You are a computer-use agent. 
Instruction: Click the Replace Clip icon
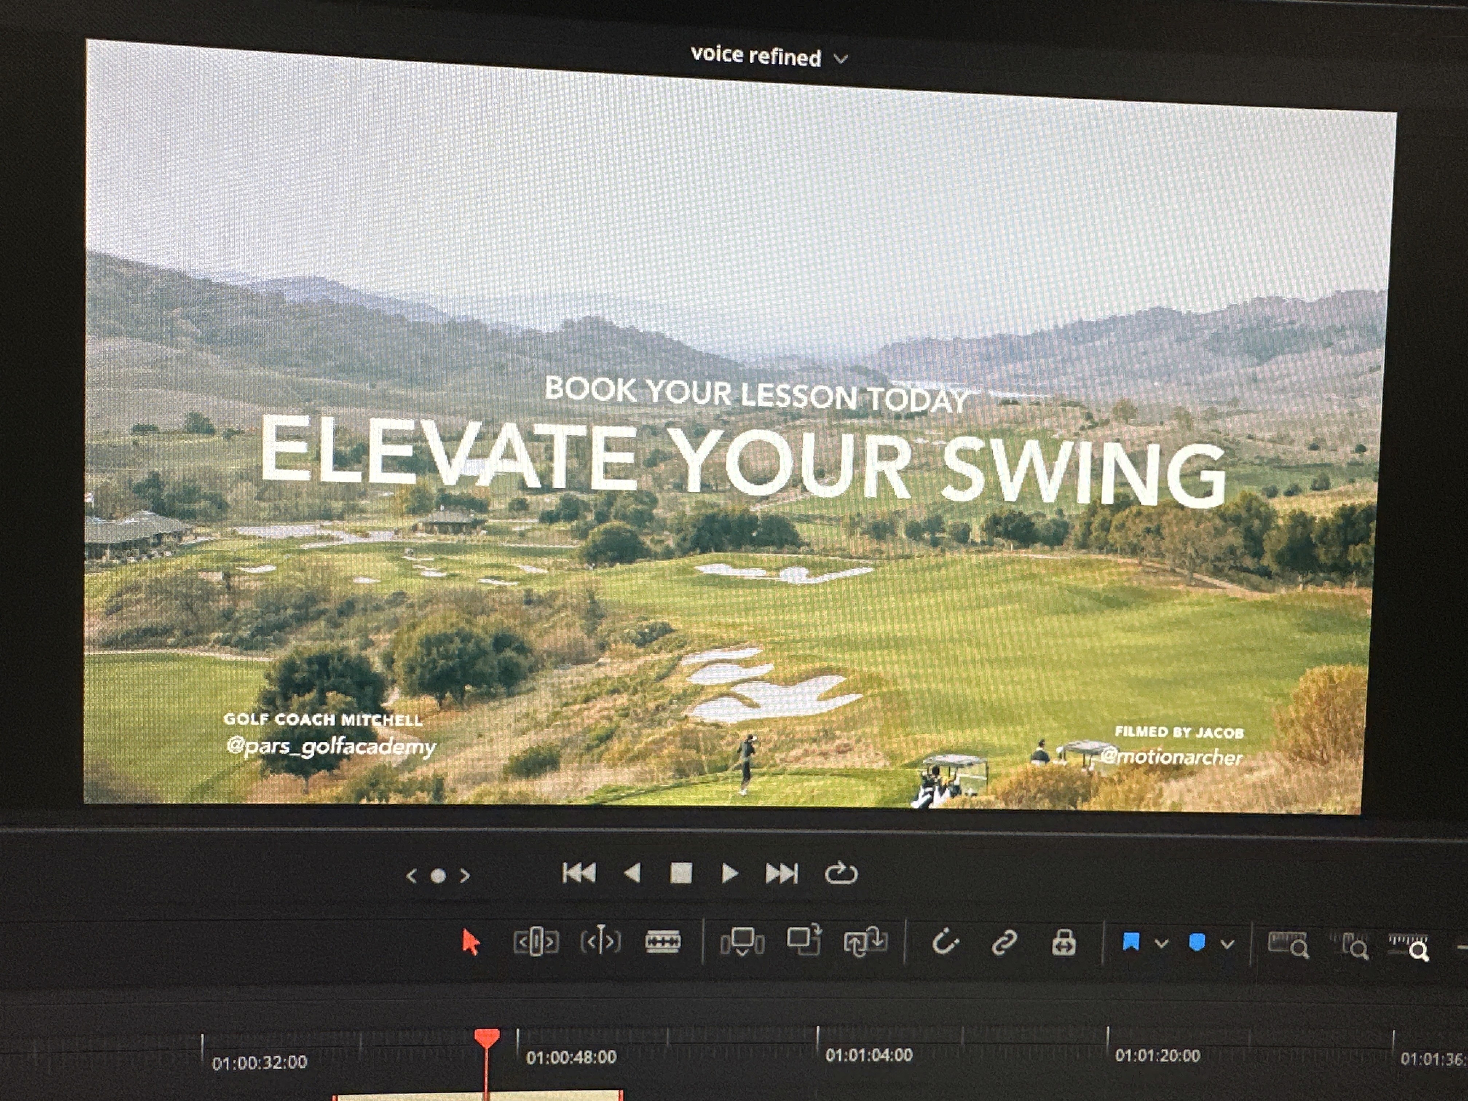(x=865, y=942)
